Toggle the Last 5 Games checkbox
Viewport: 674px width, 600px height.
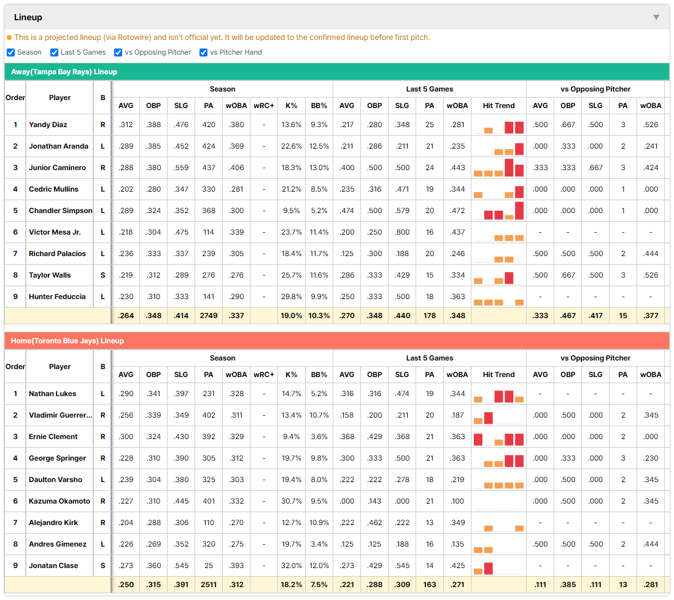click(54, 52)
